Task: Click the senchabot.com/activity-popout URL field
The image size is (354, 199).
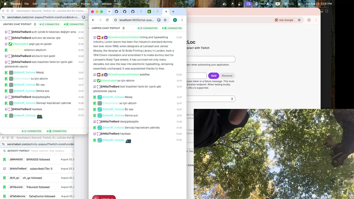Action: (x=41, y=144)
